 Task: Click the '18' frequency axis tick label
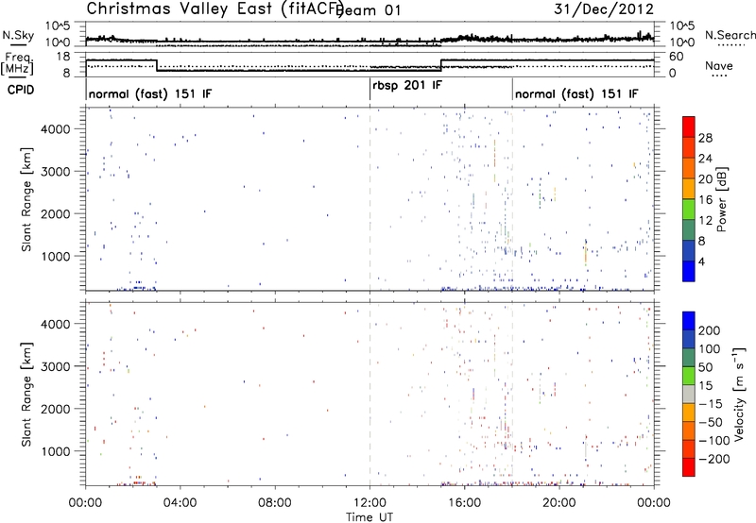point(62,57)
